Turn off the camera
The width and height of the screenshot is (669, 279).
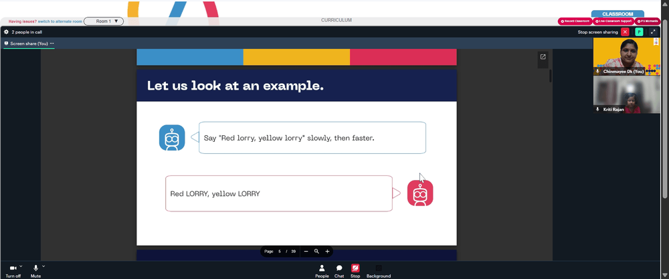[13, 270]
